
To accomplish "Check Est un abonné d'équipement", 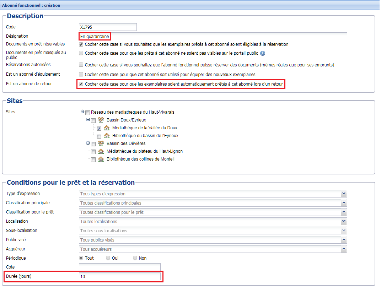I will coord(81,74).
